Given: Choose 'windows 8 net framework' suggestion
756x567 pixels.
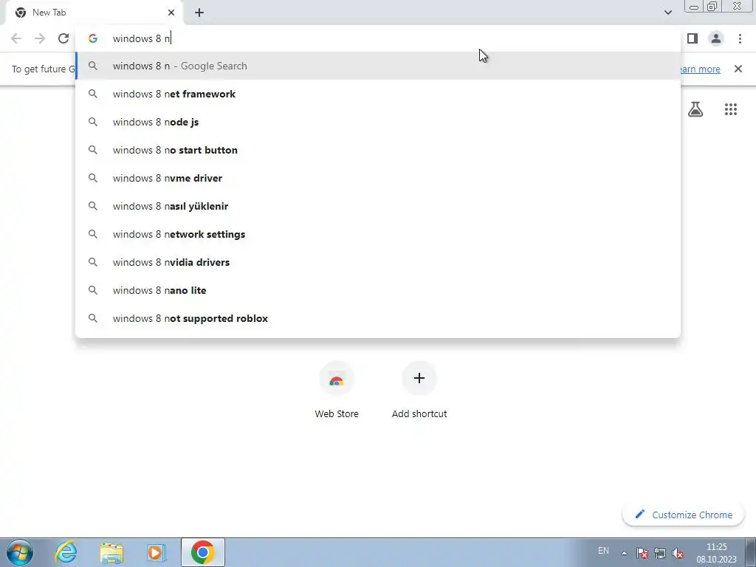Looking at the screenshot, I should (378, 94).
